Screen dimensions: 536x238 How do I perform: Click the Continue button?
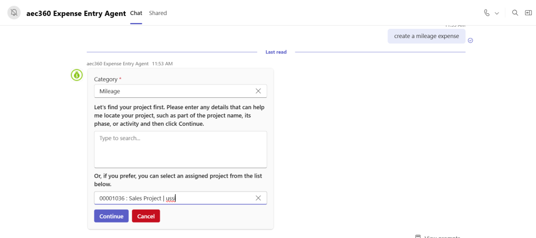[x=111, y=216]
